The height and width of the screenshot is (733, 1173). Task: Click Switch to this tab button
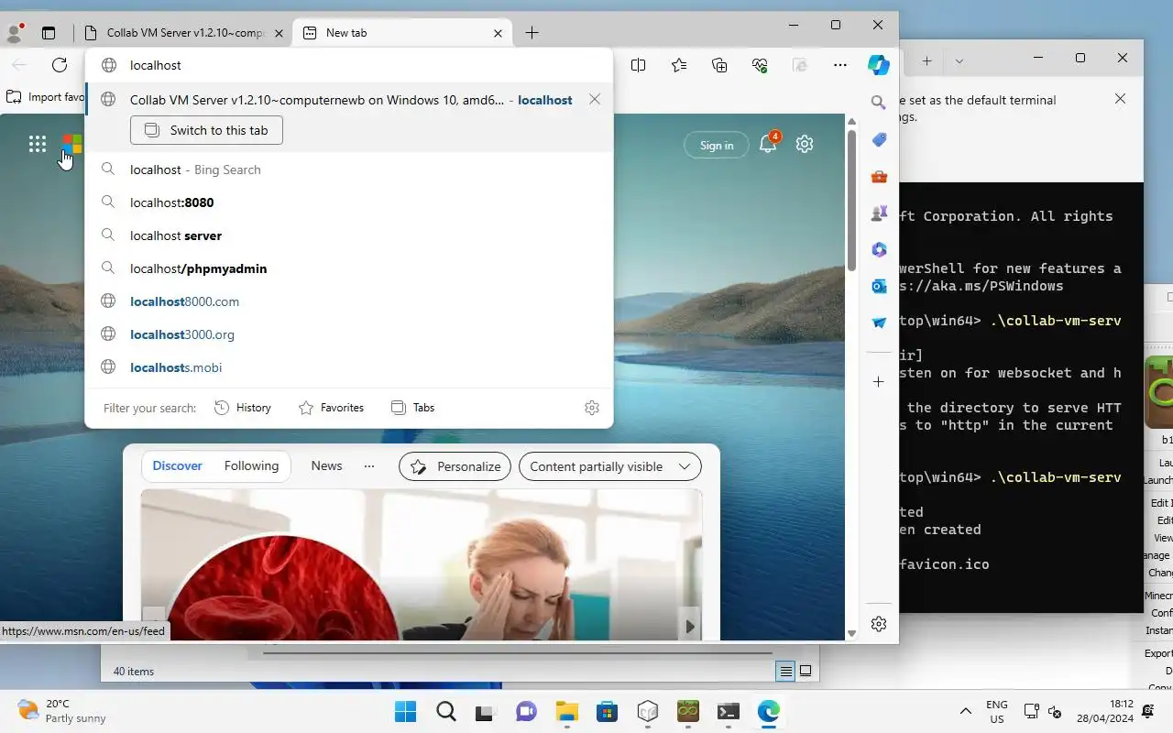click(x=206, y=130)
